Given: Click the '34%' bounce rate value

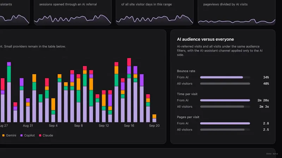Looking at the screenshot, I should coord(266,77).
